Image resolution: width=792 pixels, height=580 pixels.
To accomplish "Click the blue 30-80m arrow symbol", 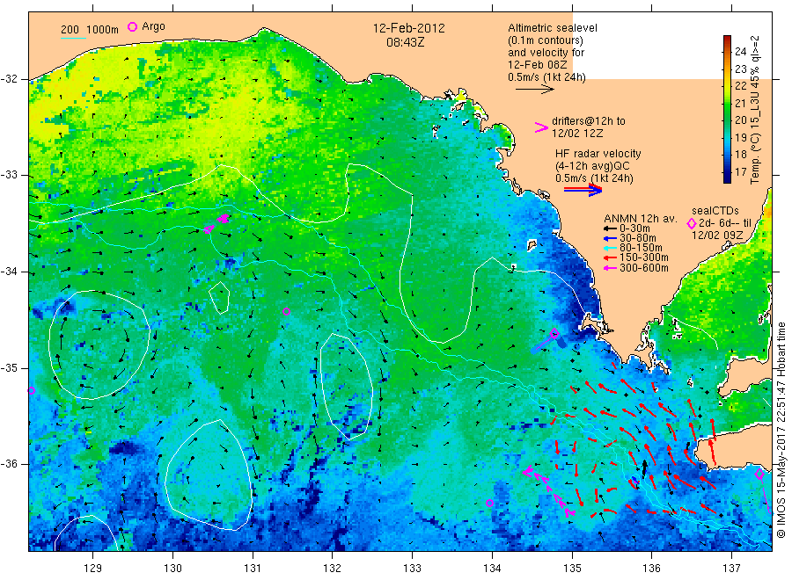I will click(x=610, y=238).
